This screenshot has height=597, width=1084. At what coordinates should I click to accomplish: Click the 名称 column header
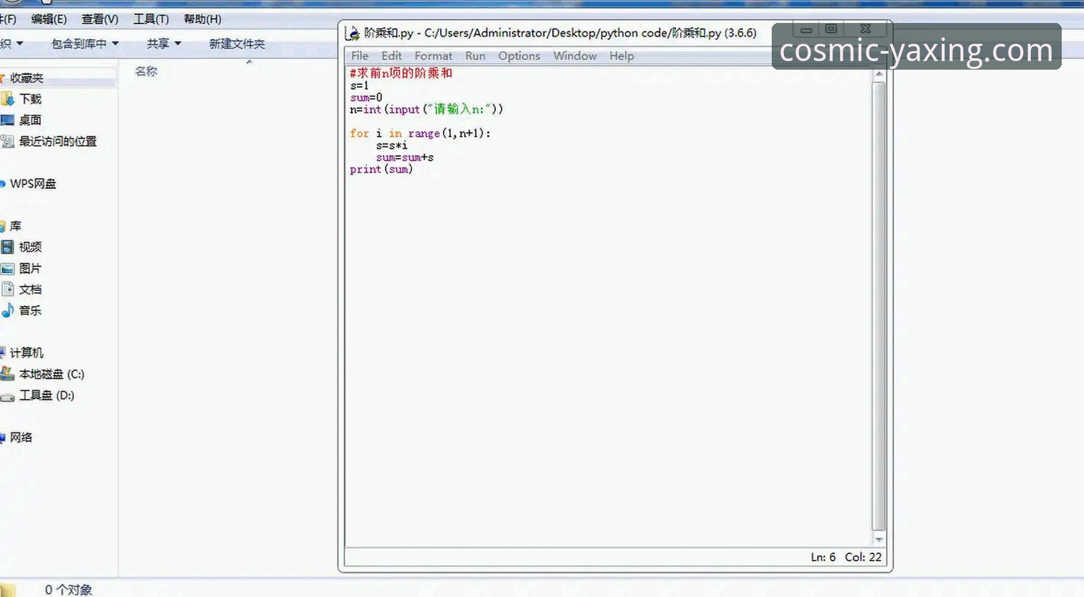146,71
